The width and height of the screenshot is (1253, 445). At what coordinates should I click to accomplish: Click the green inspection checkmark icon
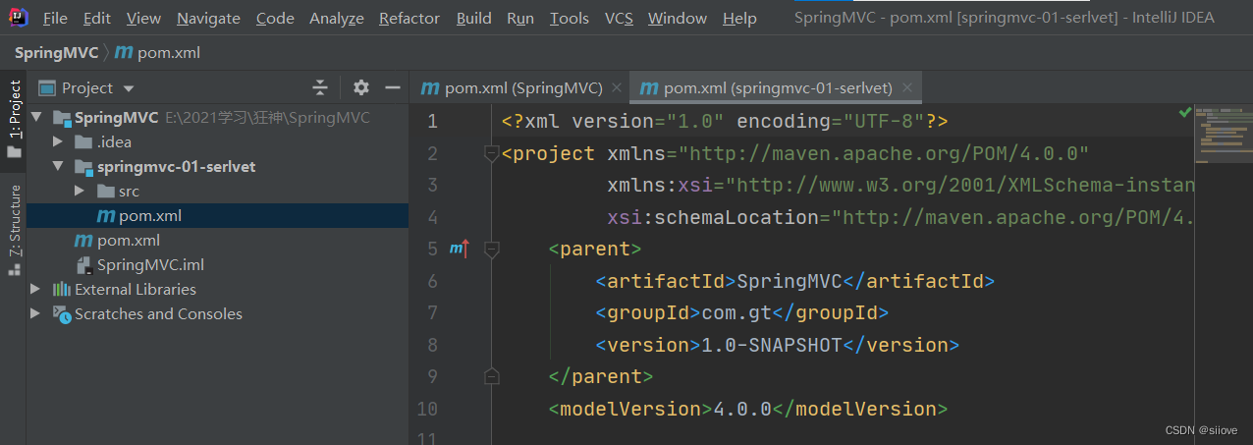coord(1184,113)
